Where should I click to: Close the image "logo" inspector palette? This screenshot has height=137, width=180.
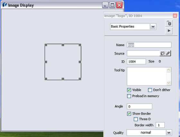click(x=175, y=16)
